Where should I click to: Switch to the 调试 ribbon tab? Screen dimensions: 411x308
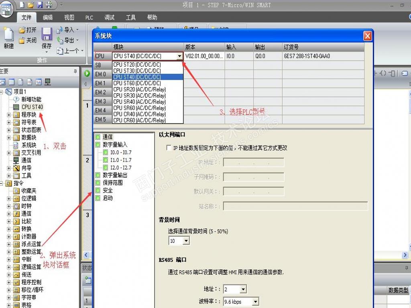pos(109,18)
